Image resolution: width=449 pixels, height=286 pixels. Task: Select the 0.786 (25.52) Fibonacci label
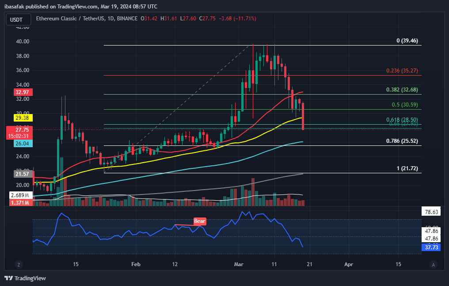coord(402,141)
